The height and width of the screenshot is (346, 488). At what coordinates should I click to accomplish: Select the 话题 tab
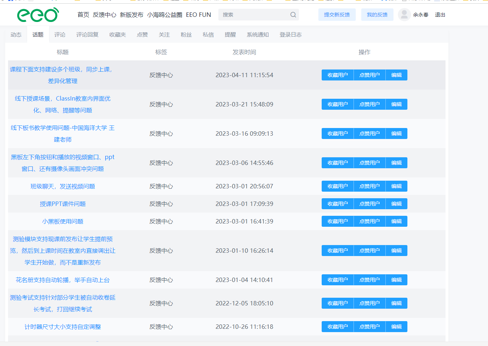[x=38, y=34]
